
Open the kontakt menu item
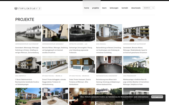[125, 8]
